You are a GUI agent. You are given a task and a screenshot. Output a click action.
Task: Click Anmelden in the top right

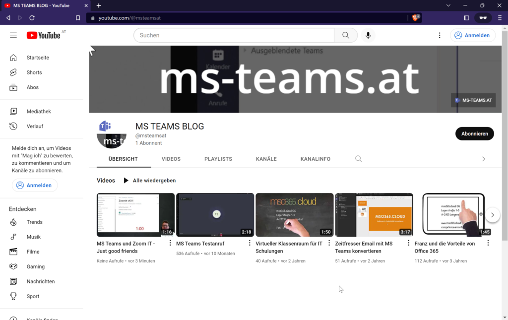(x=472, y=35)
